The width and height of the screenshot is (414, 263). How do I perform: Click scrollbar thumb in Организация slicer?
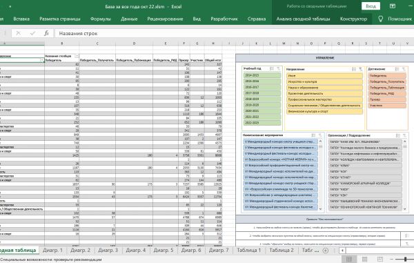pos(405,146)
